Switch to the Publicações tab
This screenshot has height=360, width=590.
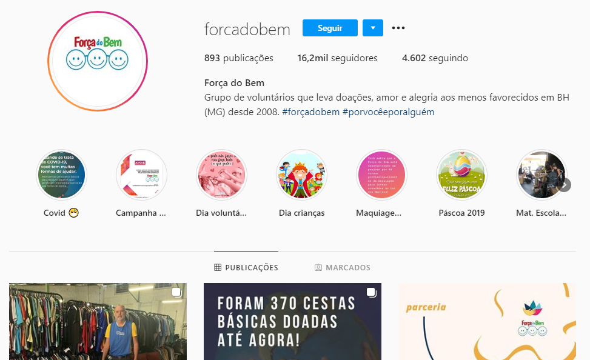[246, 267]
